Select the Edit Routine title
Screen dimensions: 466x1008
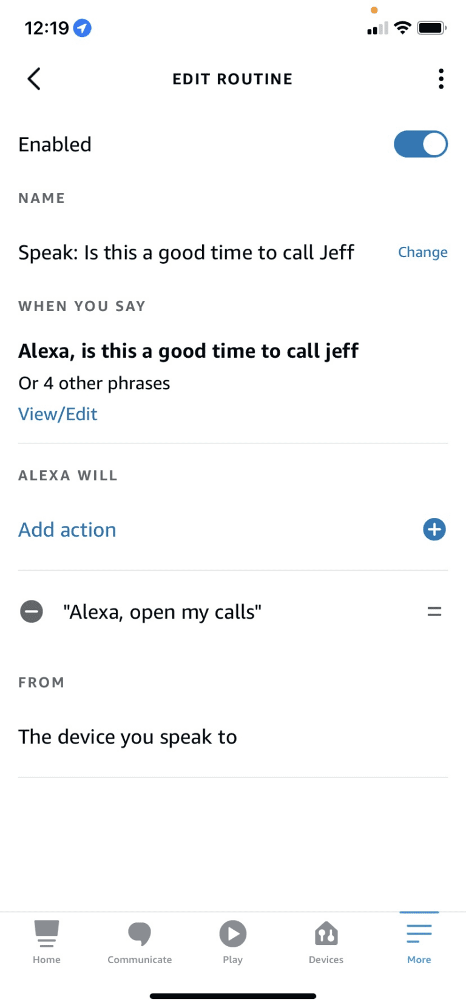[x=232, y=78]
